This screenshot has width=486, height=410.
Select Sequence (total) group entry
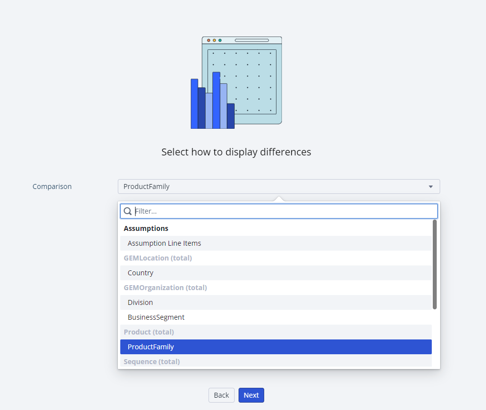click(x=152, y=362)
